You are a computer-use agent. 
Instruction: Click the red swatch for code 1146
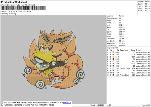113,70
